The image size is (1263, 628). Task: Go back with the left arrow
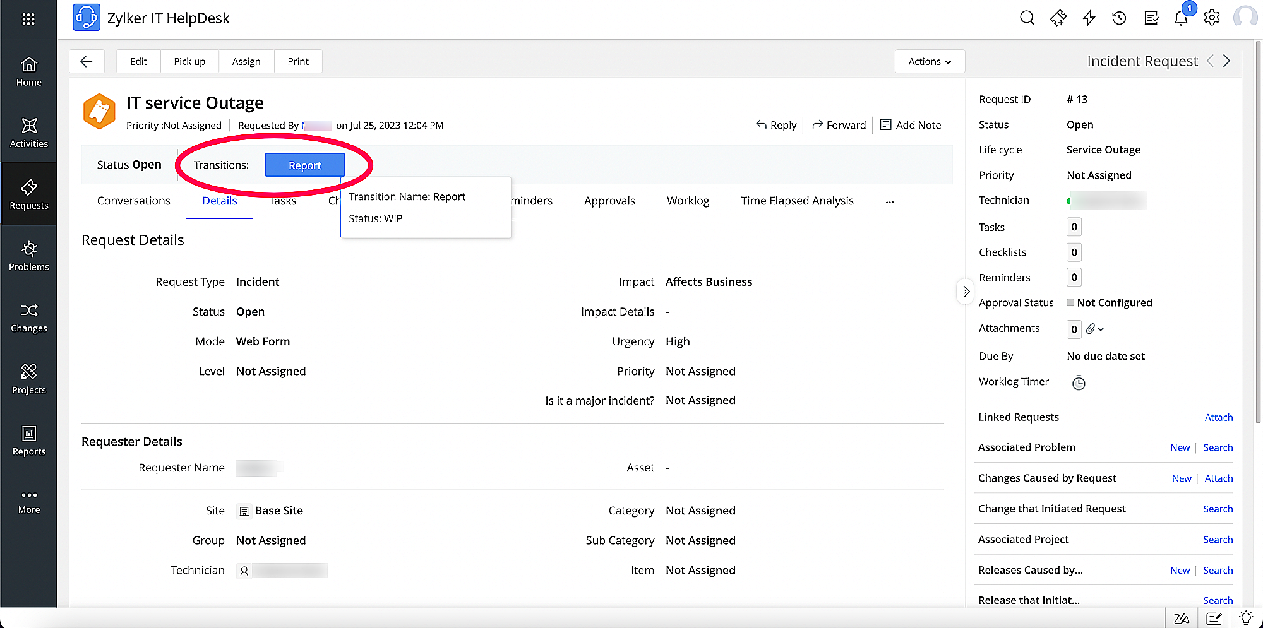coord(87,61)
